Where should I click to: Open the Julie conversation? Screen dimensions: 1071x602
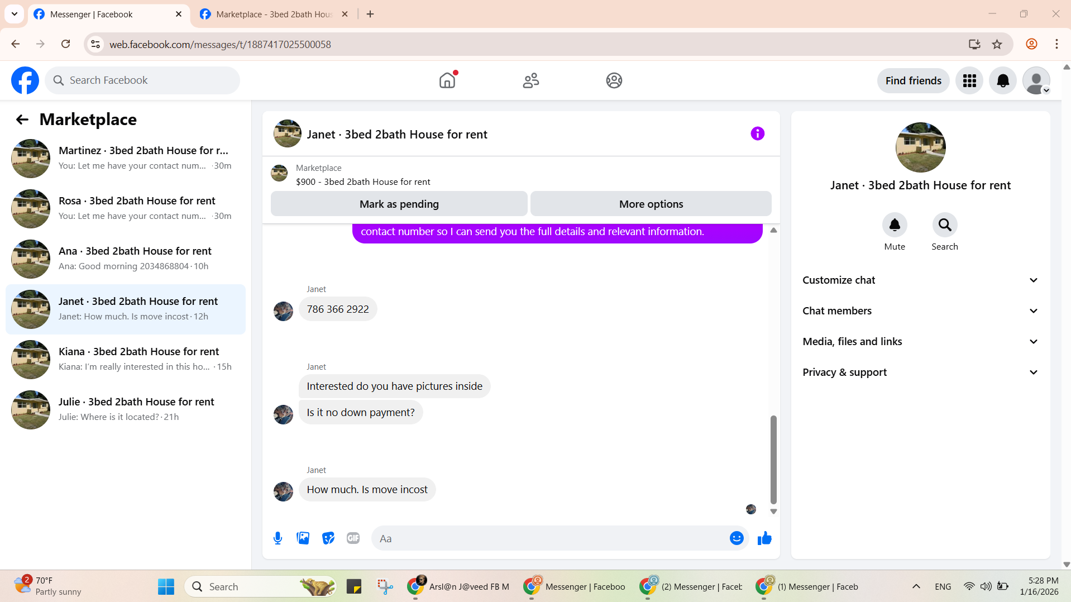pyautogui.click(x=126, y=410)
